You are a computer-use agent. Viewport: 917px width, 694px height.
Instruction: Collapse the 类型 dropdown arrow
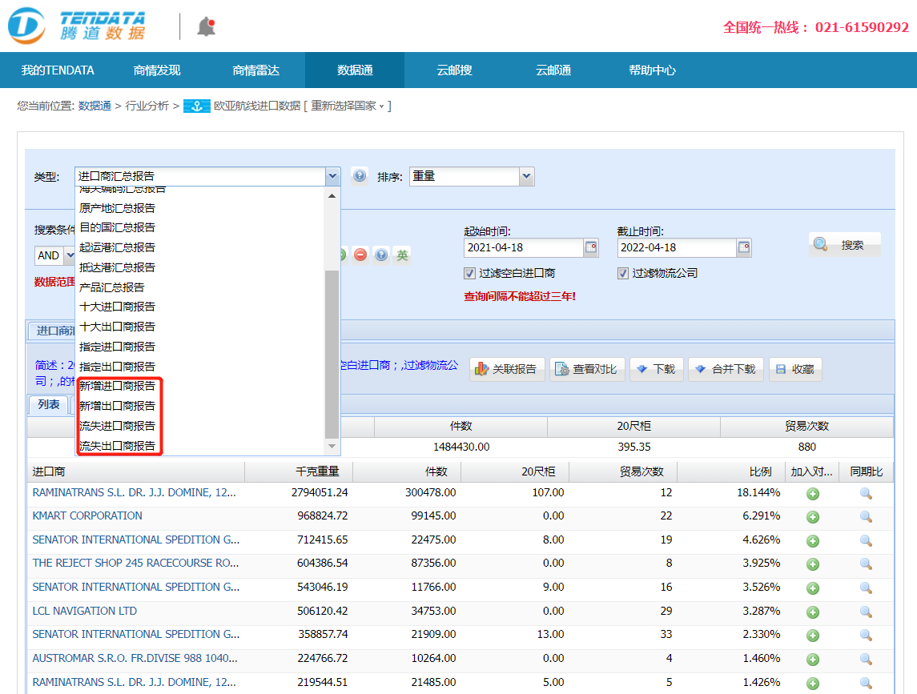(332, 176)
